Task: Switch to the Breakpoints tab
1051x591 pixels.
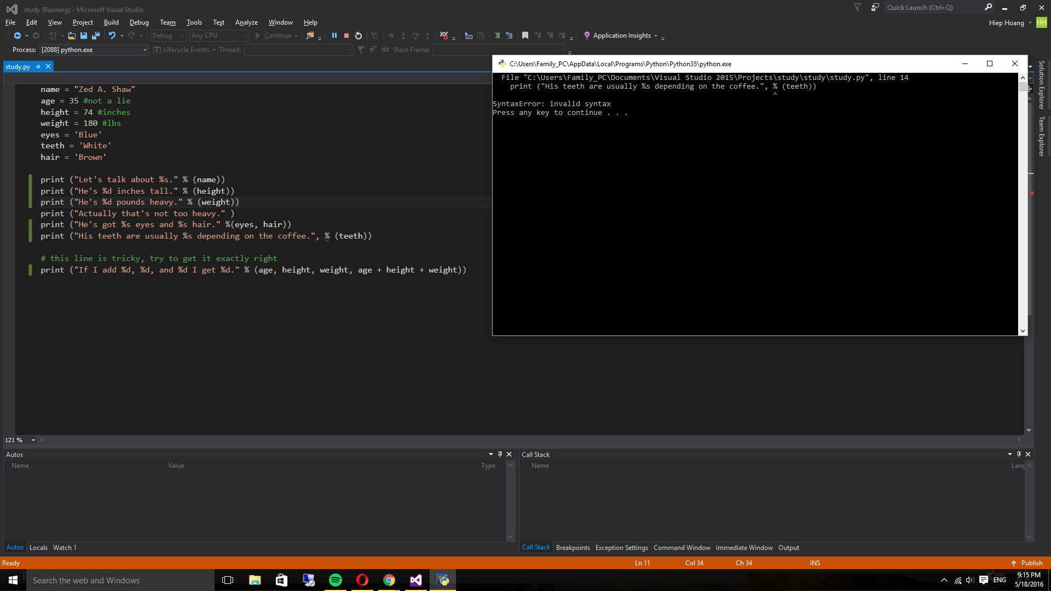Action: pyautogui.click(x=573, y=548)
